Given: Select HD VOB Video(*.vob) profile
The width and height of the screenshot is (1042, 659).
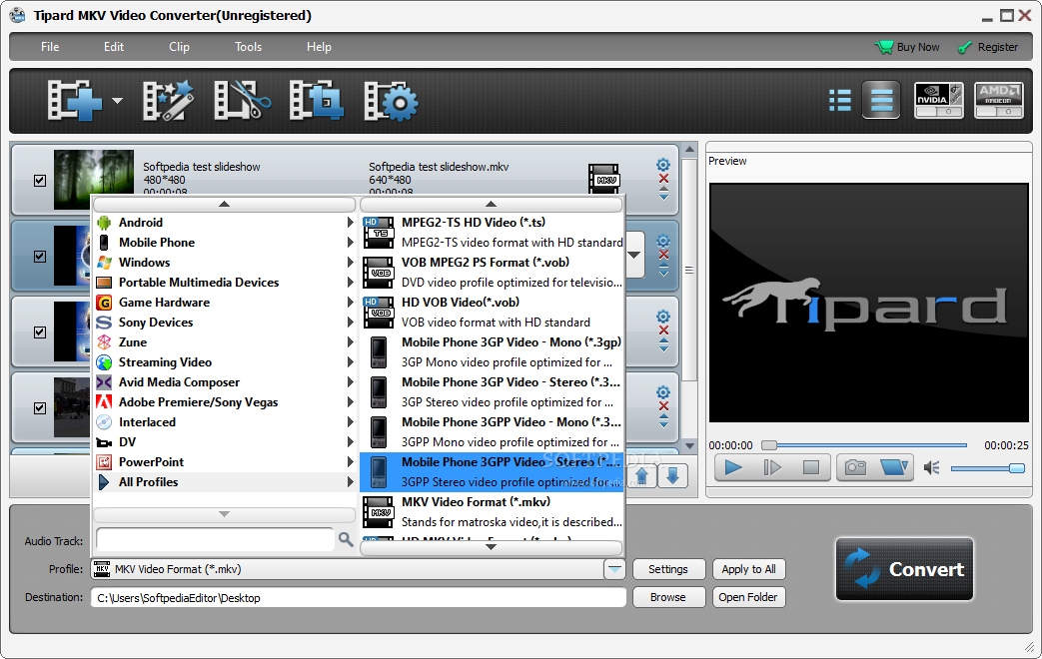Looking at the screenshot, I should point(492,313).
